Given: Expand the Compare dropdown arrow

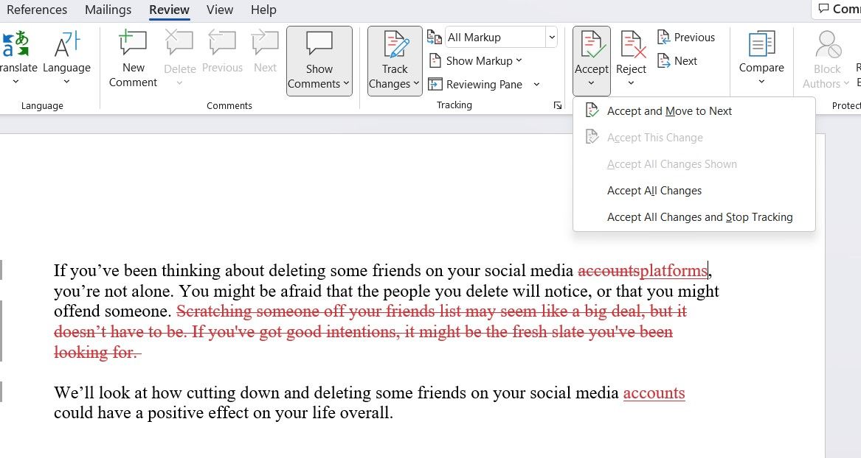Looking at the screenshot, I should click(761, 82).
